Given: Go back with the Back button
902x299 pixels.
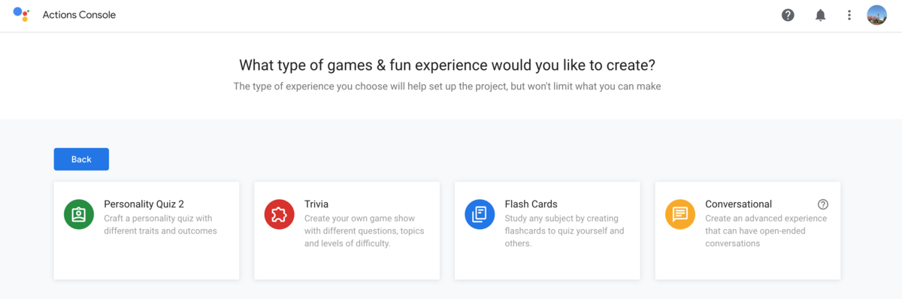Looking at the screenshot, I should (81, 159).
